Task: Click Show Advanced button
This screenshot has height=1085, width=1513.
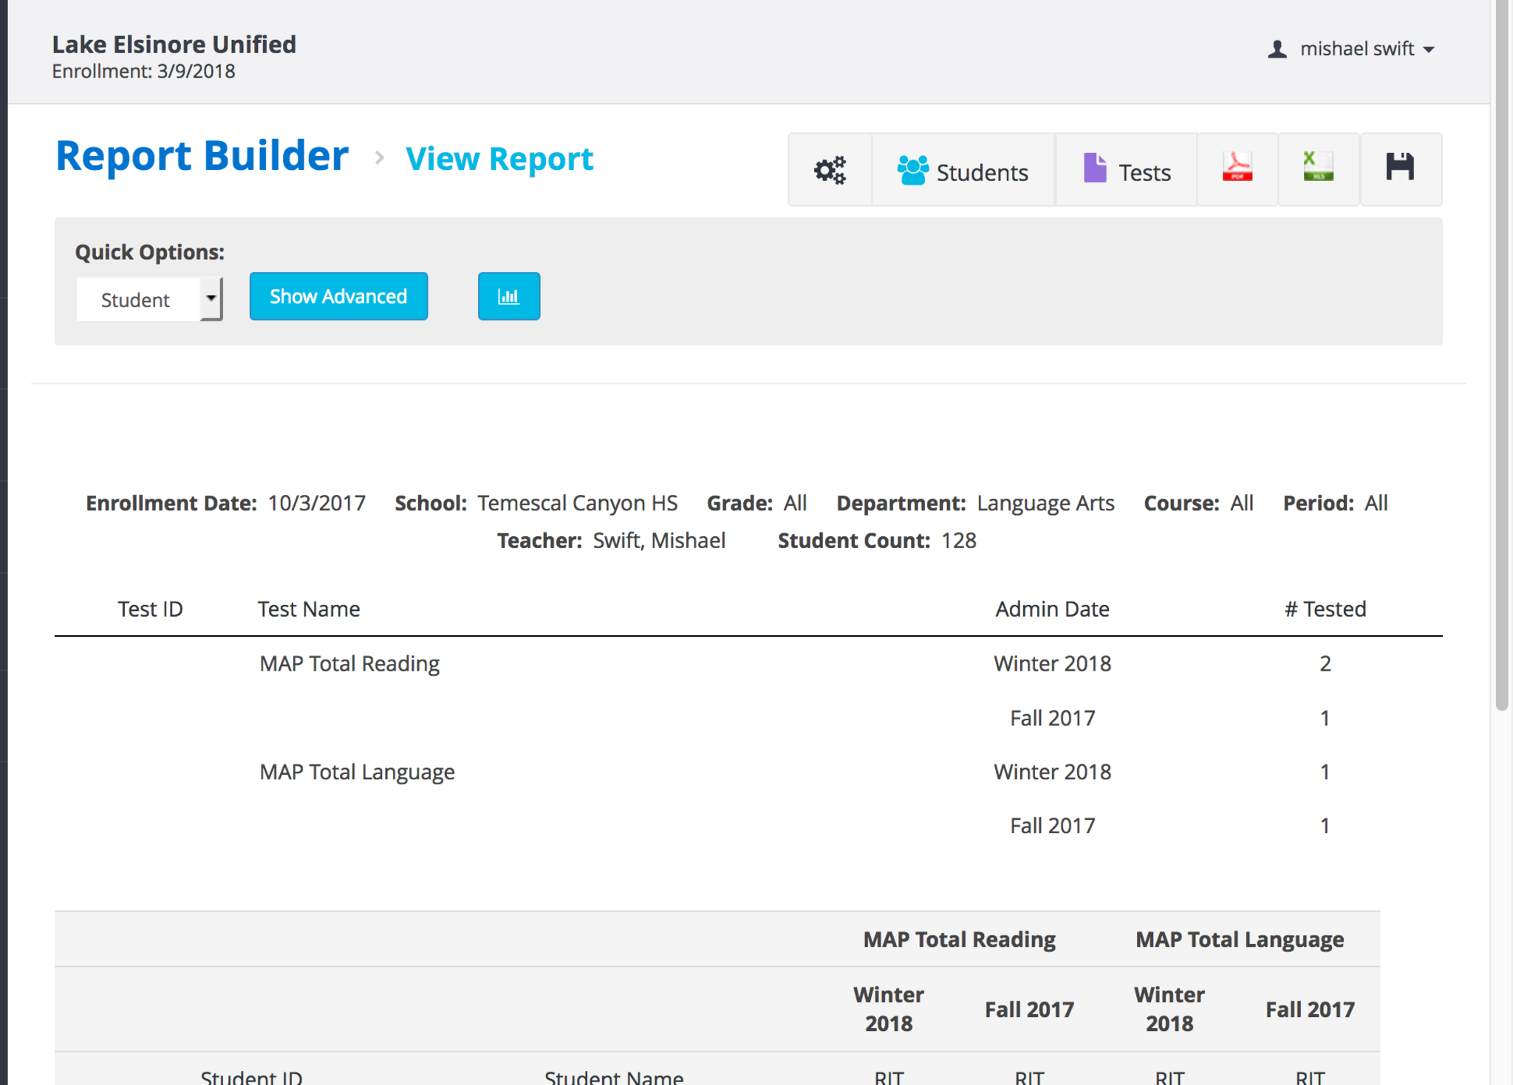Action: click(x=338, y=296)
